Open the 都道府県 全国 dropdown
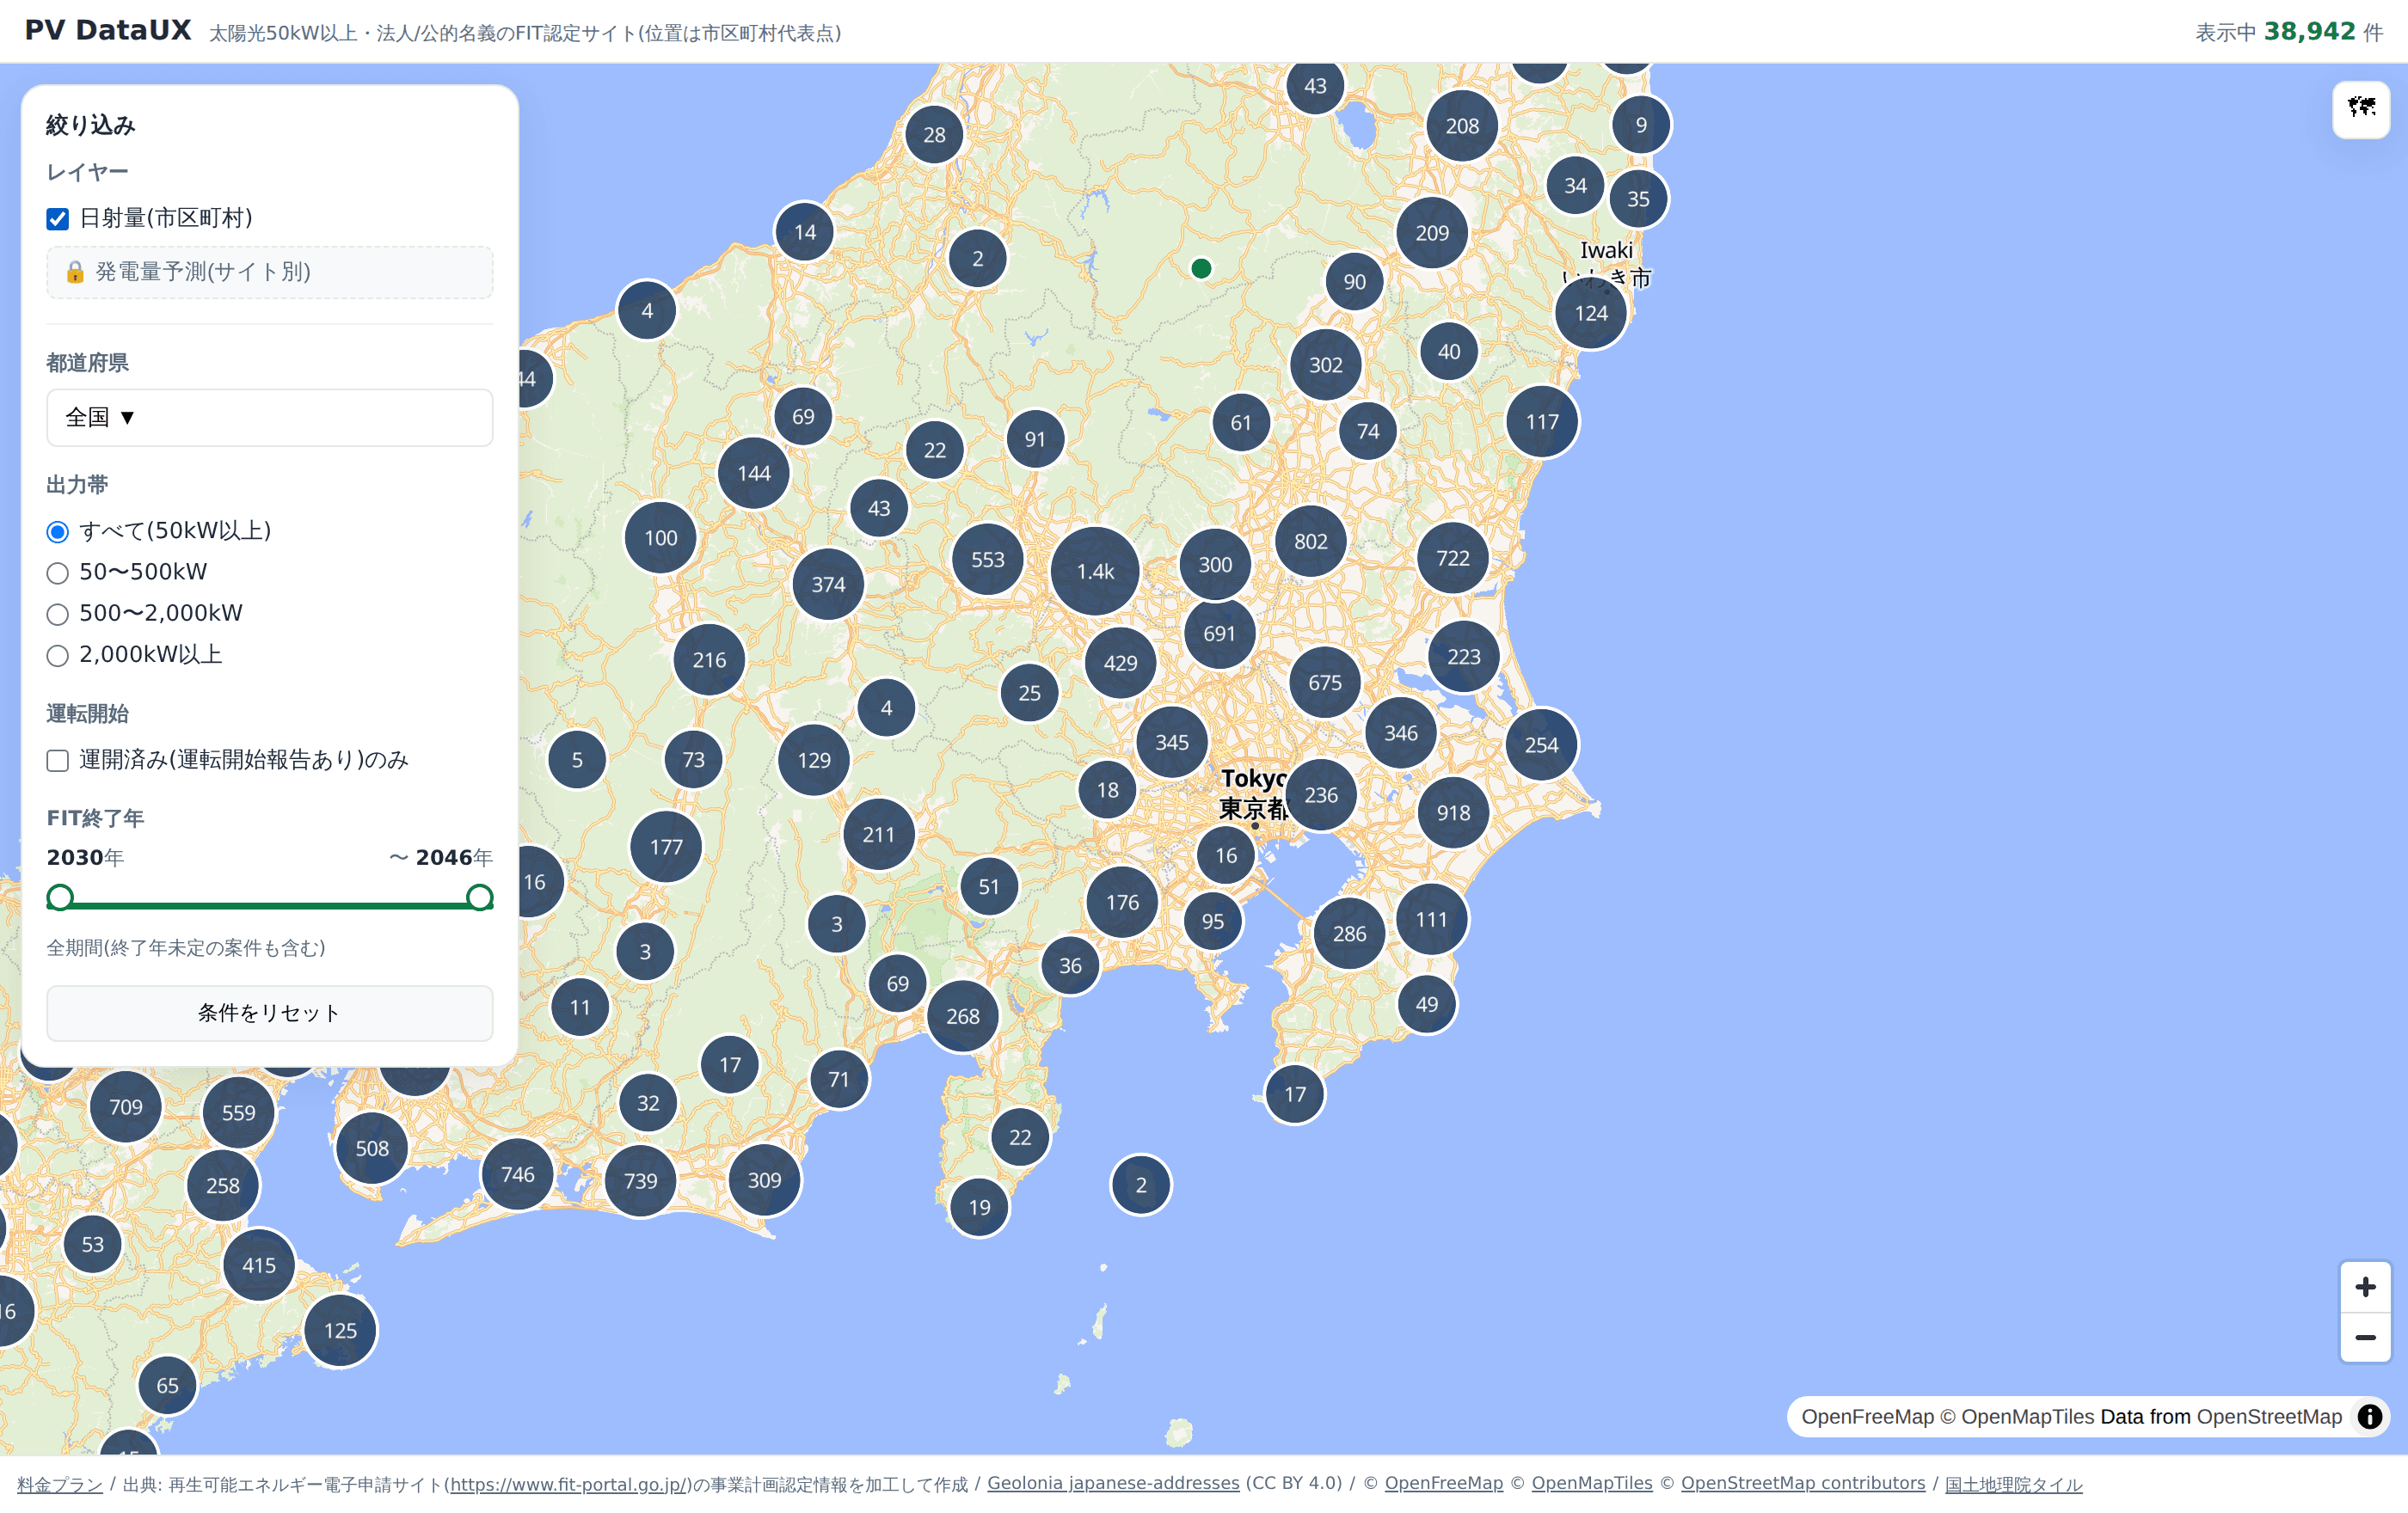 269,417
